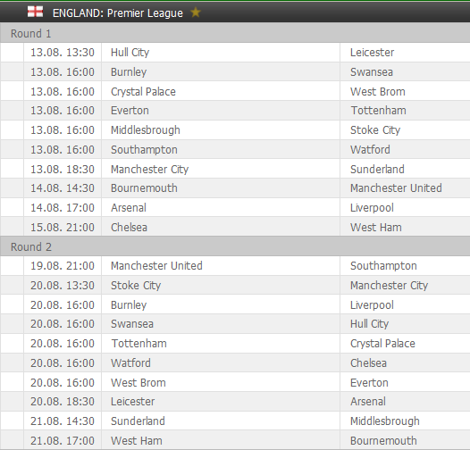Click Middlesbrough home team in Round 1
The image size is (470, 450).
click(146, 130)
